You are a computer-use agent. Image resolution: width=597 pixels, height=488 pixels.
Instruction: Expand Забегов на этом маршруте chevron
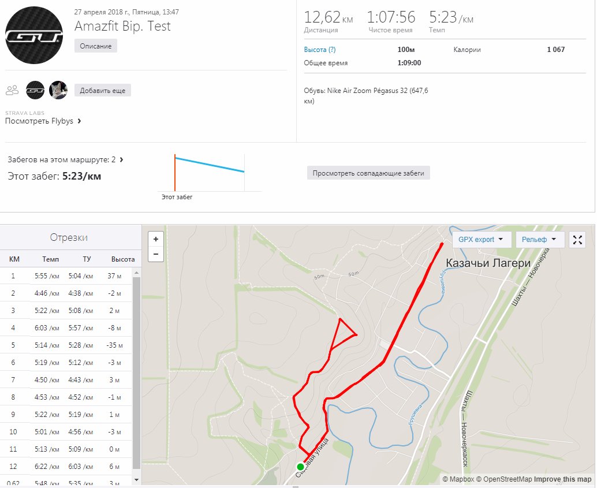[x=121, y=159]
